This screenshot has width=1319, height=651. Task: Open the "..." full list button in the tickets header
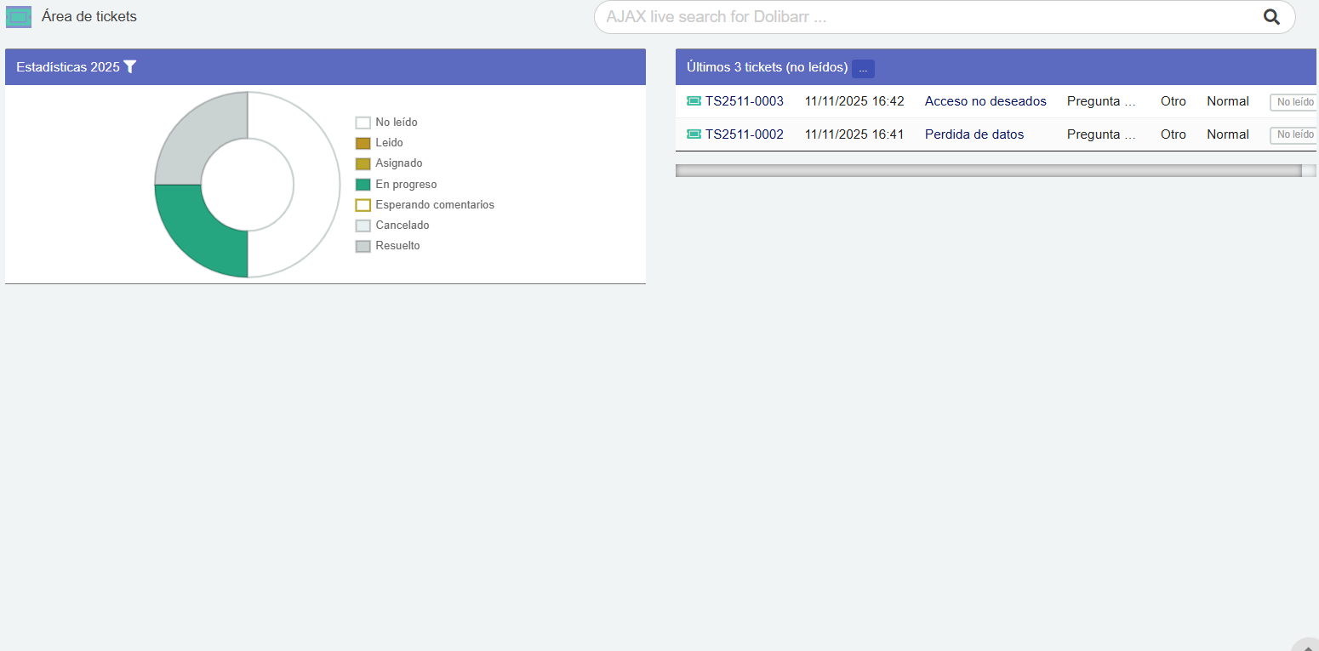(863, 68)
